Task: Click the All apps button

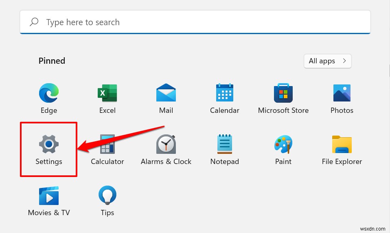Action: coord(328,61)
